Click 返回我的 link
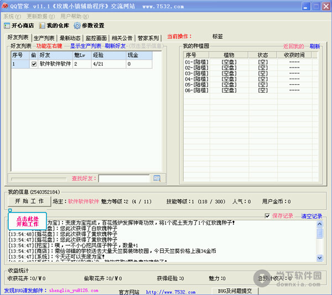 click(294, 46)
